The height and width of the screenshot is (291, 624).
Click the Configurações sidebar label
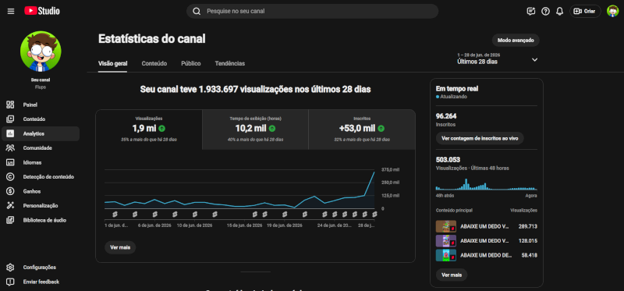point(40,267)
